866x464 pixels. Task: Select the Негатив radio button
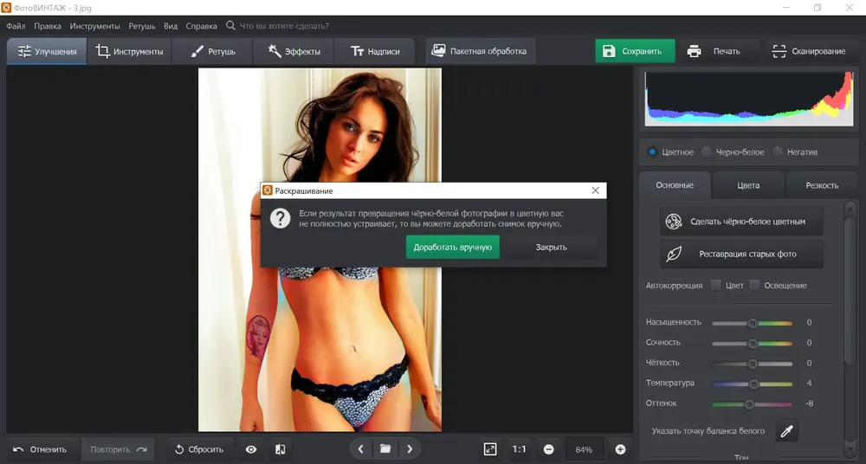point(778,151)
